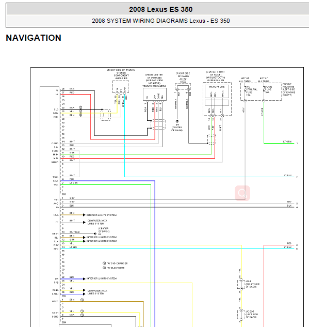Click the pink magnifier search icon

(x=242, y=193)
